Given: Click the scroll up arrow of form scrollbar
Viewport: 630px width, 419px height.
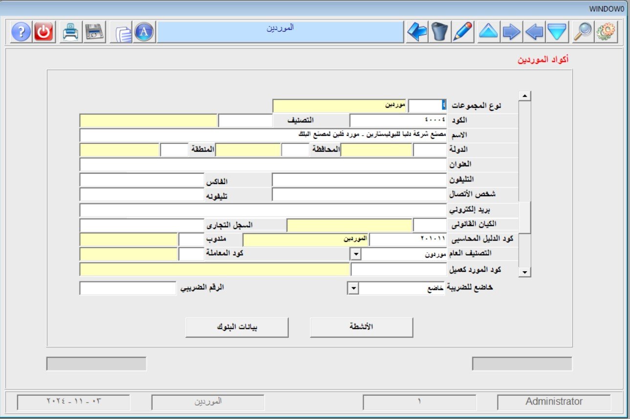Looking at the screenshot, I should [524, 96].
